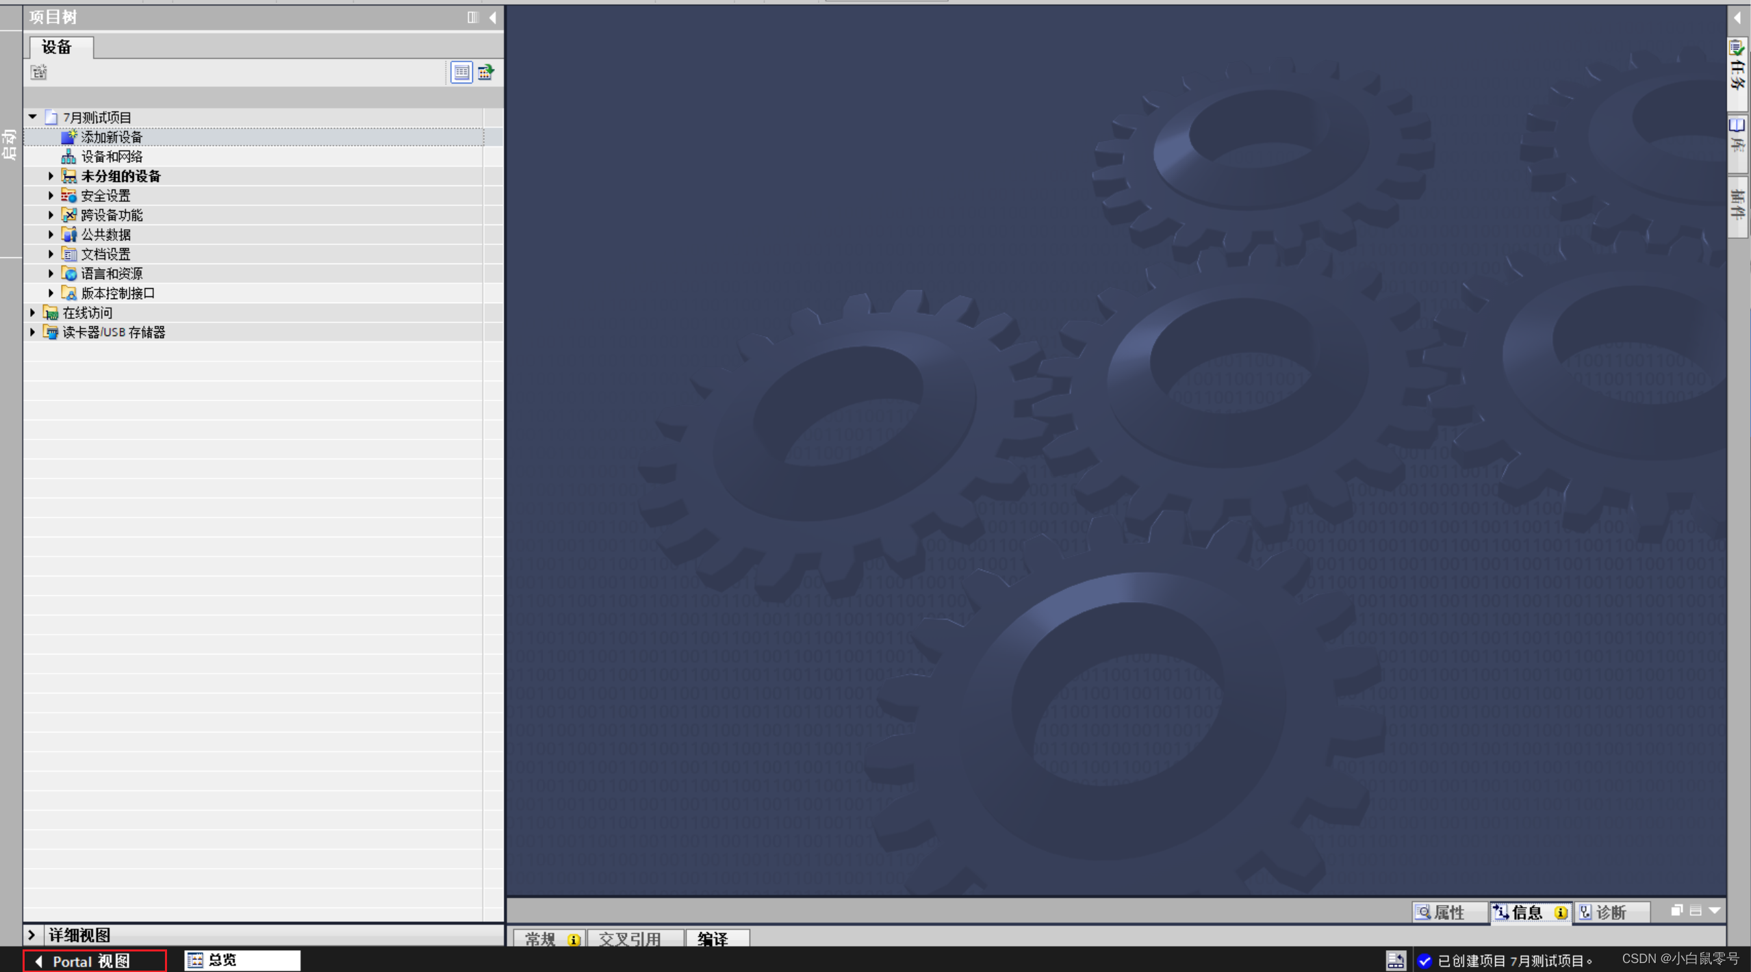The width and height of the screenshot is (1751, 972).
Task: Click the Languages and resources globe icon
Action: click(x=68, y=274)
